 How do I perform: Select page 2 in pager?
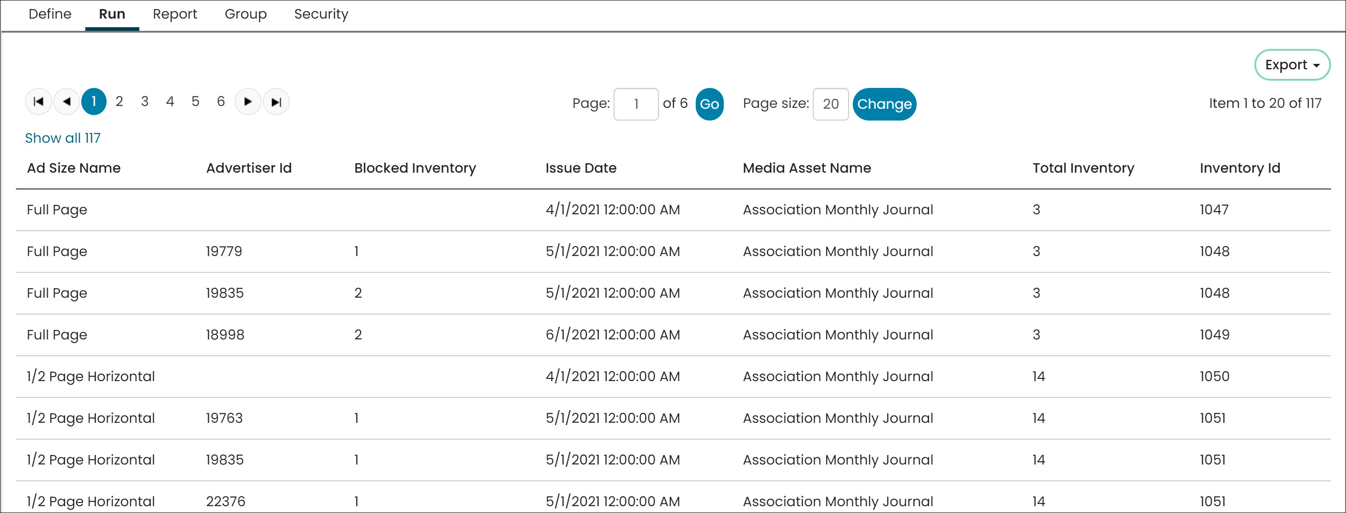pyautogui.click(x=120, y=102)
